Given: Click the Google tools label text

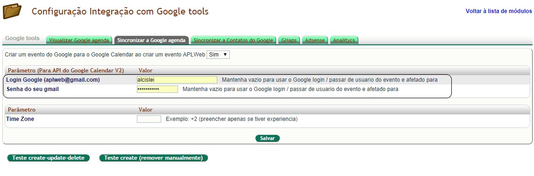Looking at the screenshot, I should coord(22,38).
